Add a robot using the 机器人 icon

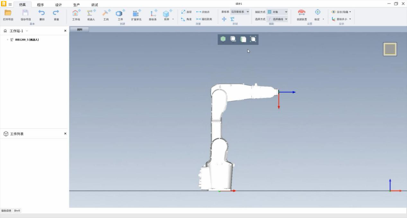click(x=91, y=13)
